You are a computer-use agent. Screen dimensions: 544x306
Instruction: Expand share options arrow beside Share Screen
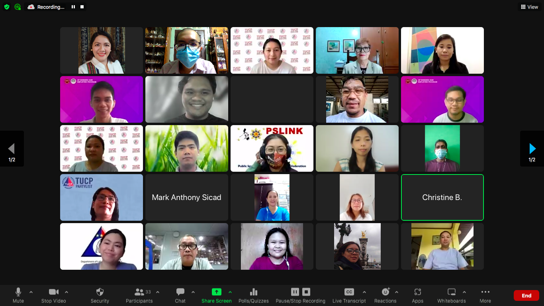230,292
